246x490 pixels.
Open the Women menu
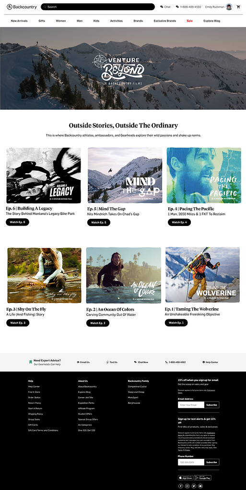tap(61, 21)
